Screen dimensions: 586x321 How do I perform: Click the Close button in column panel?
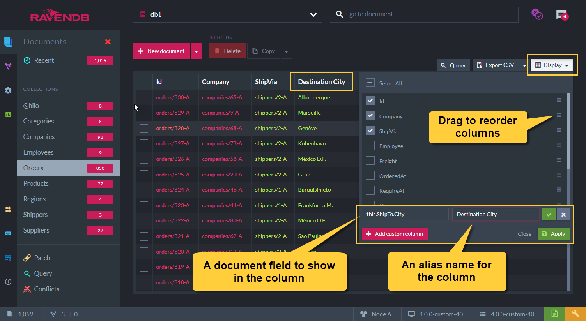(x=524, y=234)
